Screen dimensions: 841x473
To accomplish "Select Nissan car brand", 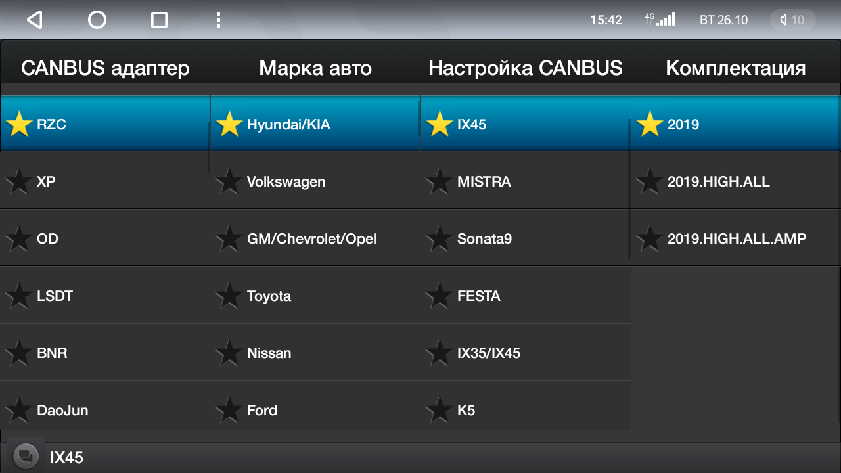I will (x=315, y=353).
